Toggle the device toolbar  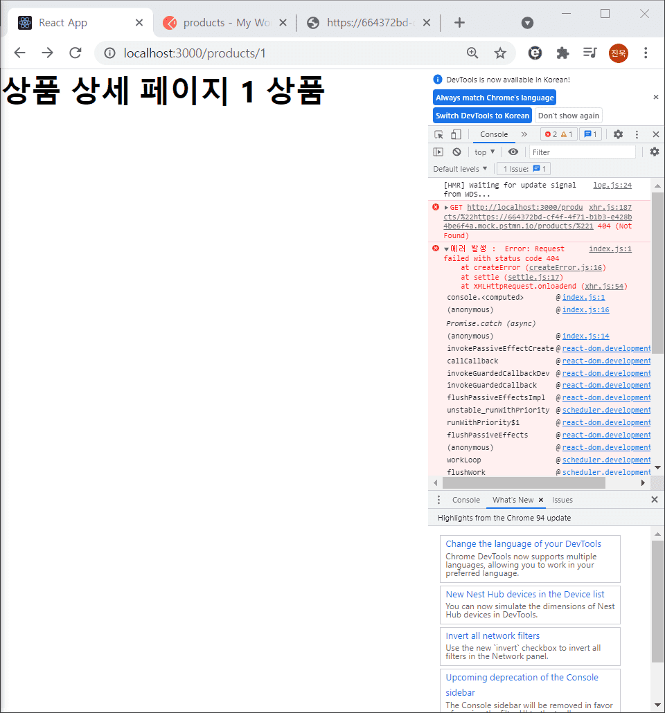click(x=456, y=134)
